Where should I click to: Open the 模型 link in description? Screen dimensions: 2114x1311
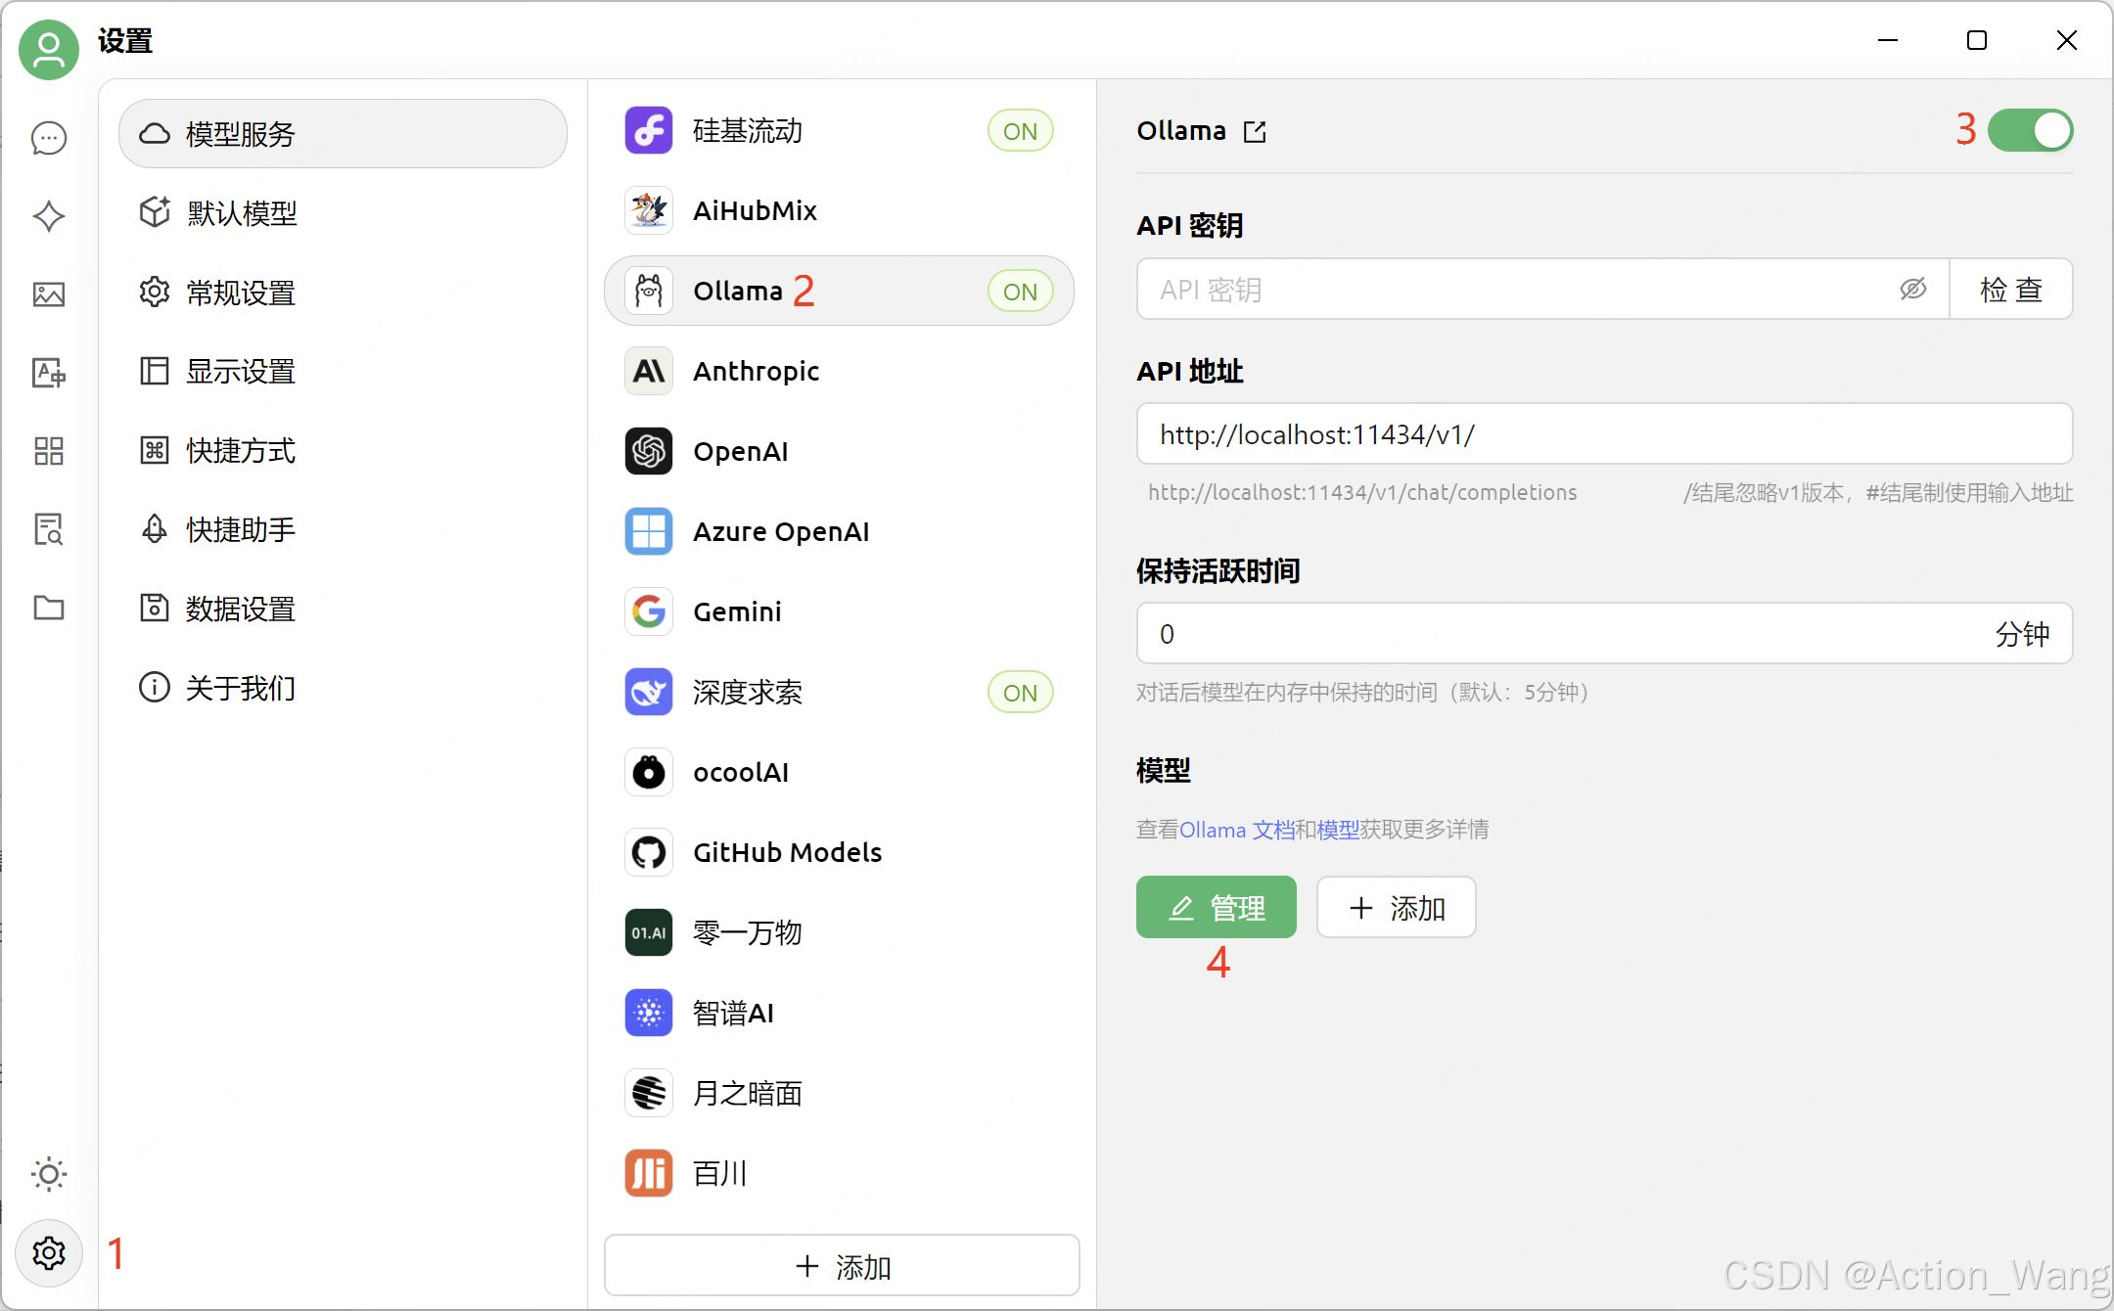pos(1338,830)
